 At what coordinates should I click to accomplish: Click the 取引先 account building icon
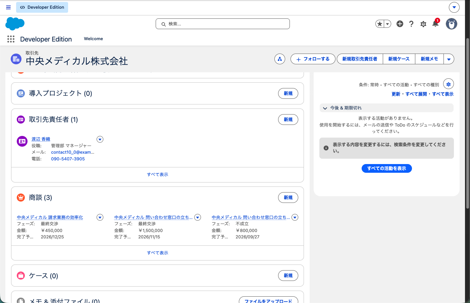tap(16, 59)
